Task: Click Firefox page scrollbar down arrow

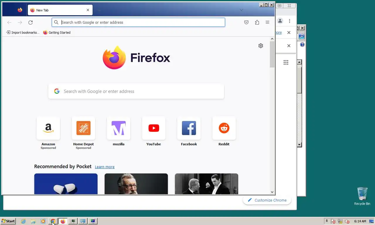Action: pyautogui.click(x=272, y=192)
